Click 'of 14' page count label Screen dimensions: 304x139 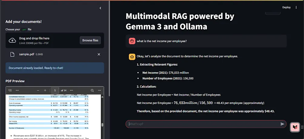pos(64,90)
